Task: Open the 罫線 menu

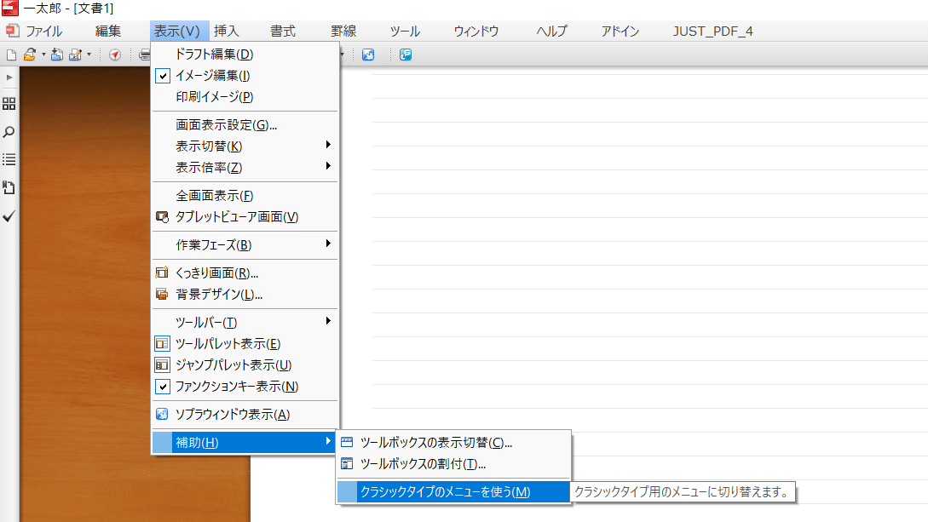Action: (x=343, y=32)
